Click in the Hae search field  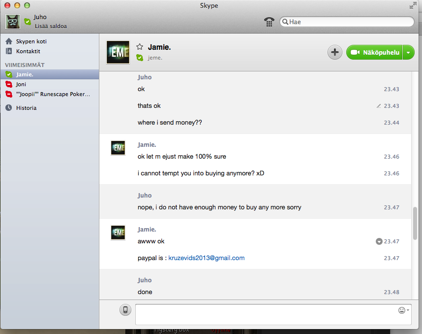tap(349, 22)
